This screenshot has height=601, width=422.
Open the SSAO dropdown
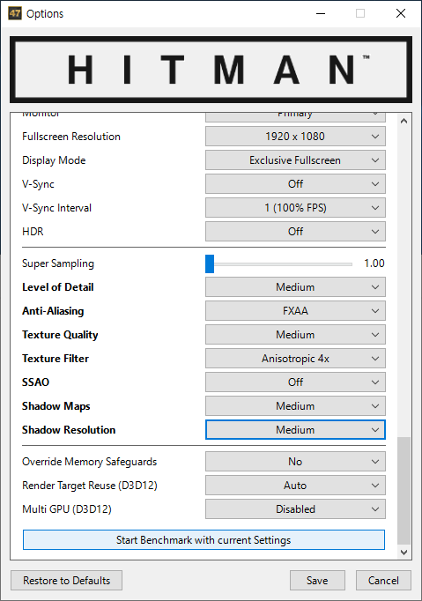pos(295,382)
